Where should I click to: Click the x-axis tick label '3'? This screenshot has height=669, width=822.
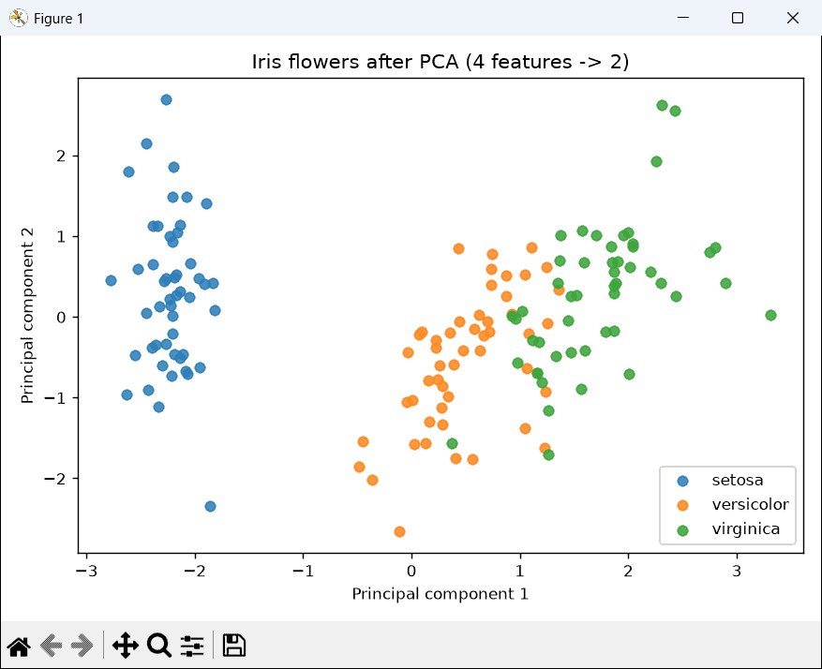[x=737, y=571]
